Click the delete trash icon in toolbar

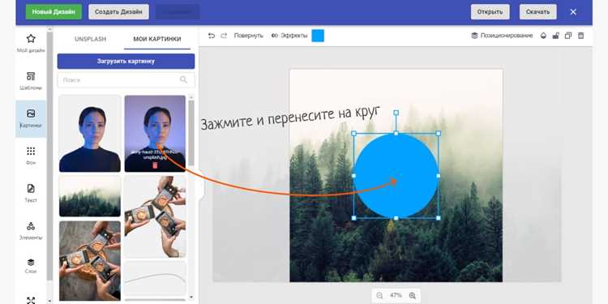point(580,36)
